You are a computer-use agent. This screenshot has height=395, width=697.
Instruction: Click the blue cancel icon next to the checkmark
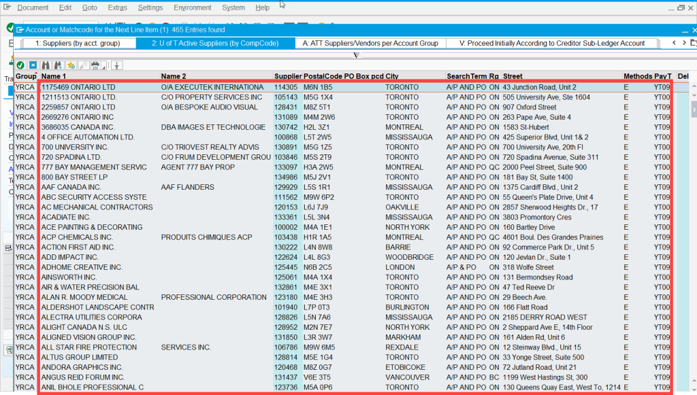pyautogui.click(x=33, y=65)
